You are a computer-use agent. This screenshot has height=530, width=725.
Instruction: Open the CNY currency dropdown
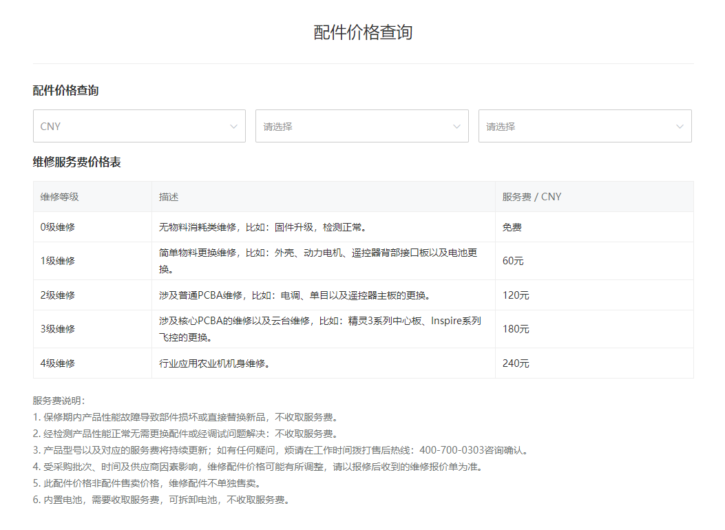point(139,126)
